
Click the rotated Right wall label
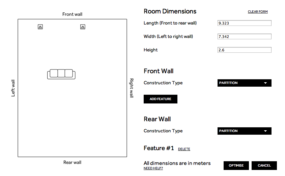coord(132,88)
